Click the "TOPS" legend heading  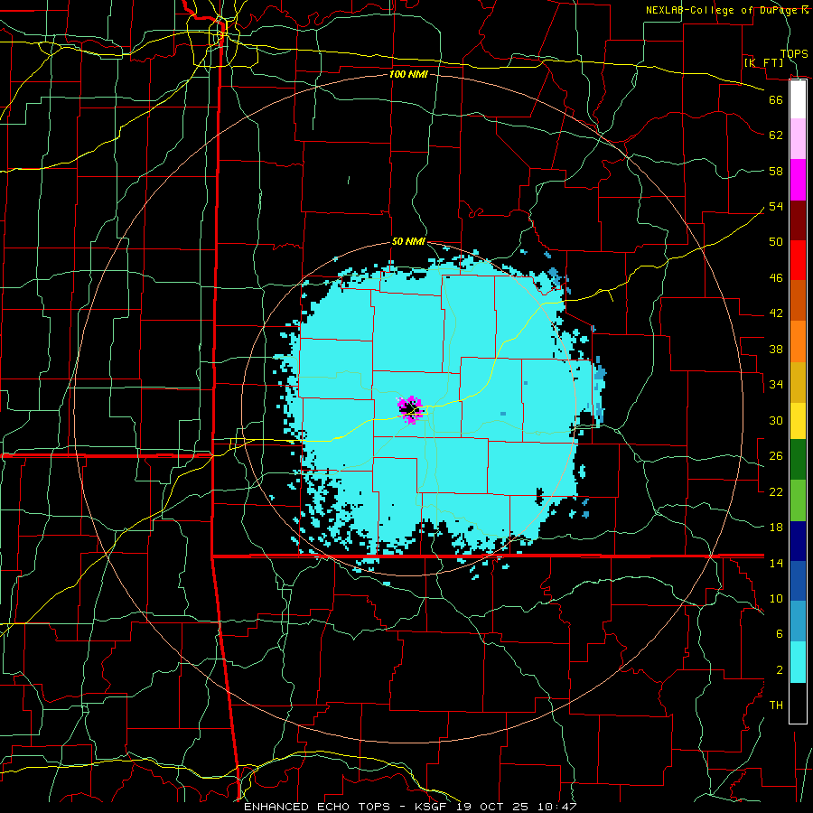(794, 53)
